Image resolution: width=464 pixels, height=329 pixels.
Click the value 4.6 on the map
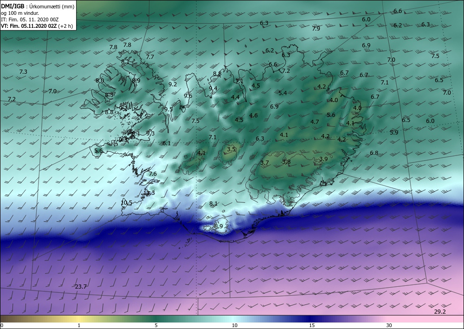point(253,116)
